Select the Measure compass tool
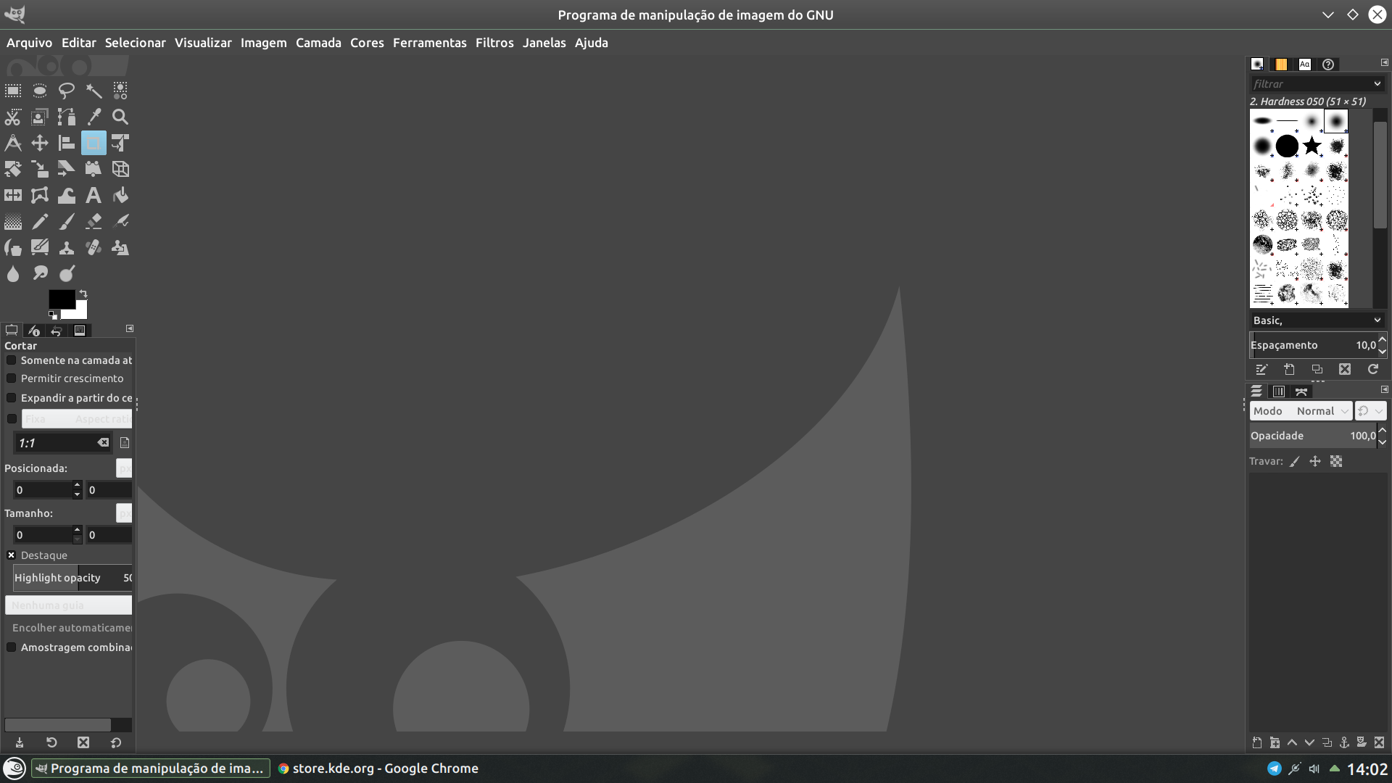 pyautogui.click(x=13, y=143)
